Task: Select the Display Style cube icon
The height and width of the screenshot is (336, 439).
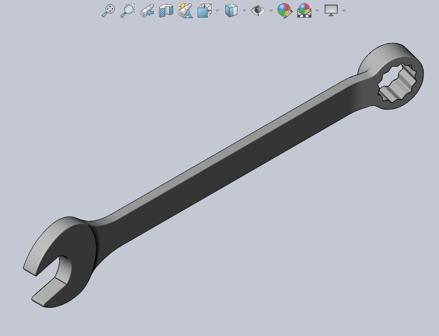Action: click(231, 11)
